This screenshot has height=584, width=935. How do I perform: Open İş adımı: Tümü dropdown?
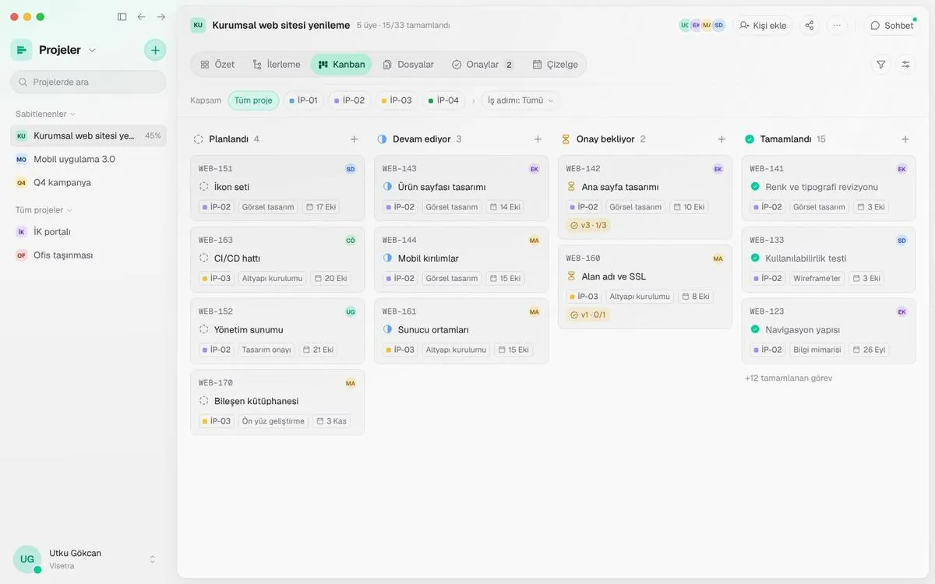point(520,100)
